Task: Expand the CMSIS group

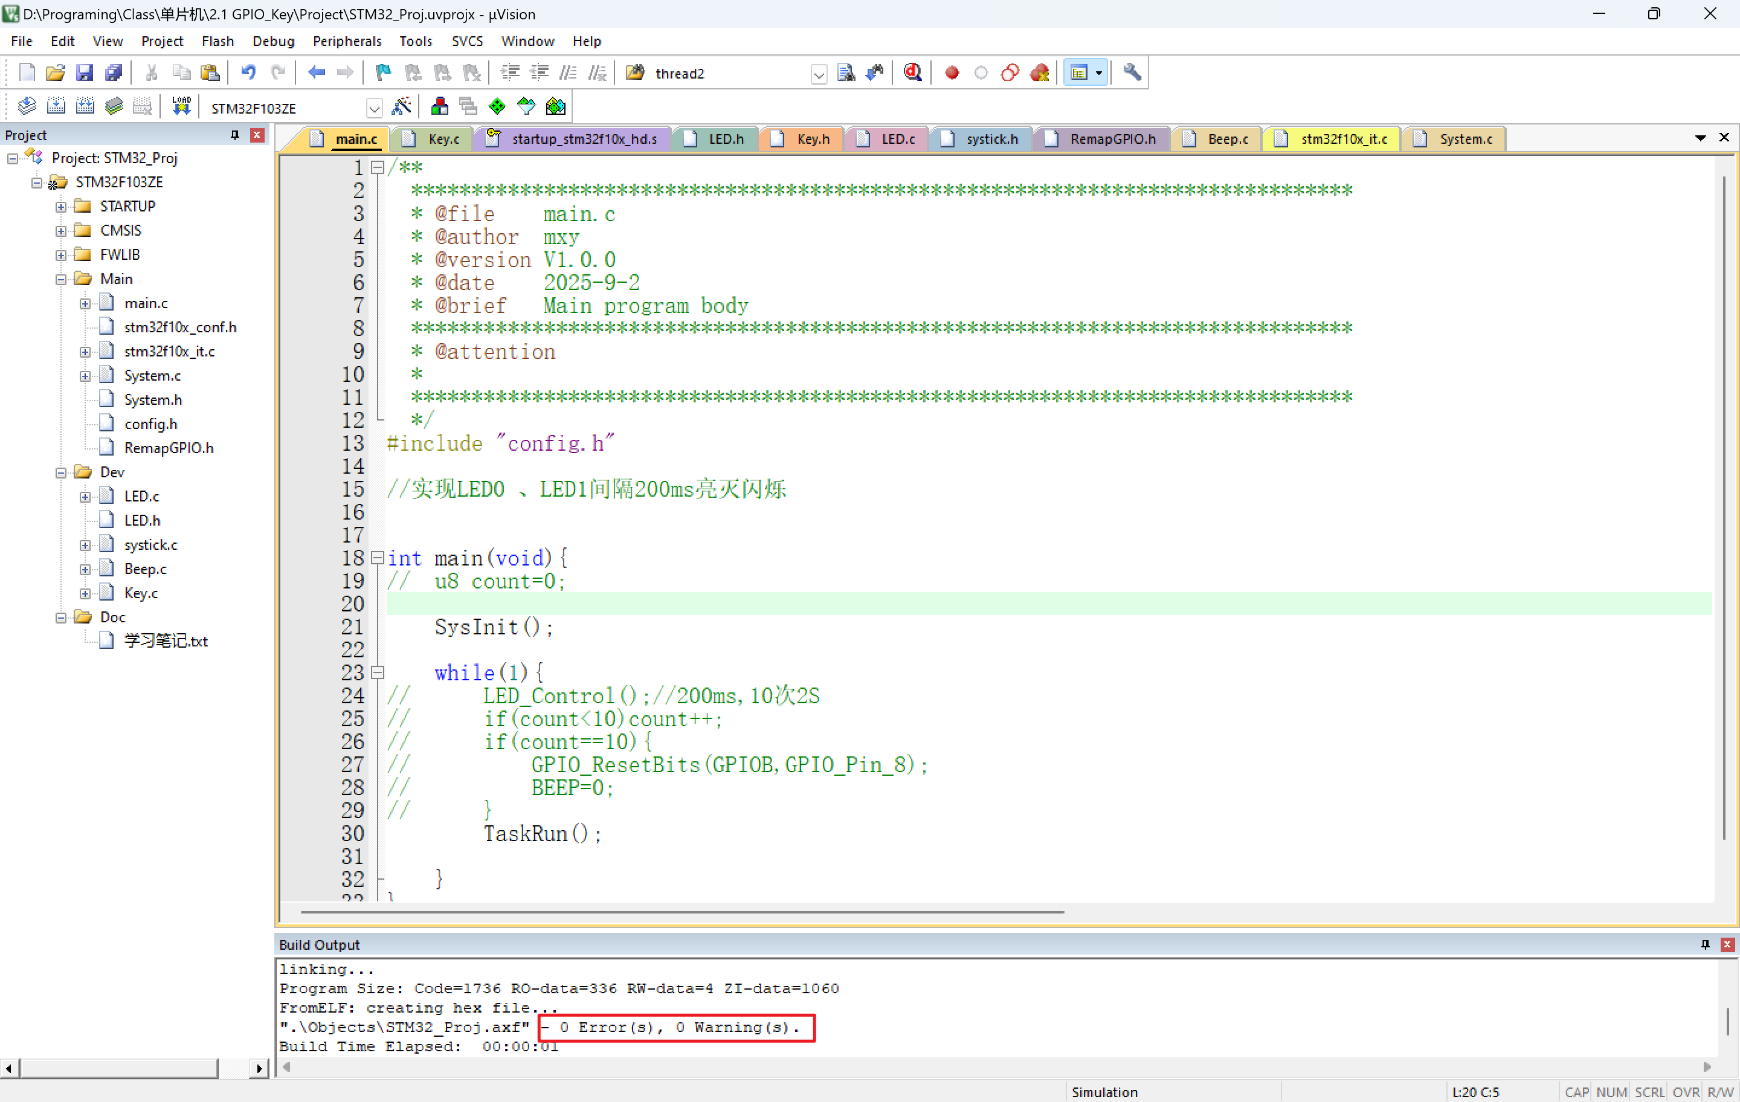Action: coord(60,231)
